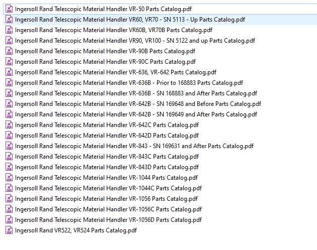Click the PDF icon of VR-50 Parts Catalog
Screen dimensions: 317x250
click(9, 9)
